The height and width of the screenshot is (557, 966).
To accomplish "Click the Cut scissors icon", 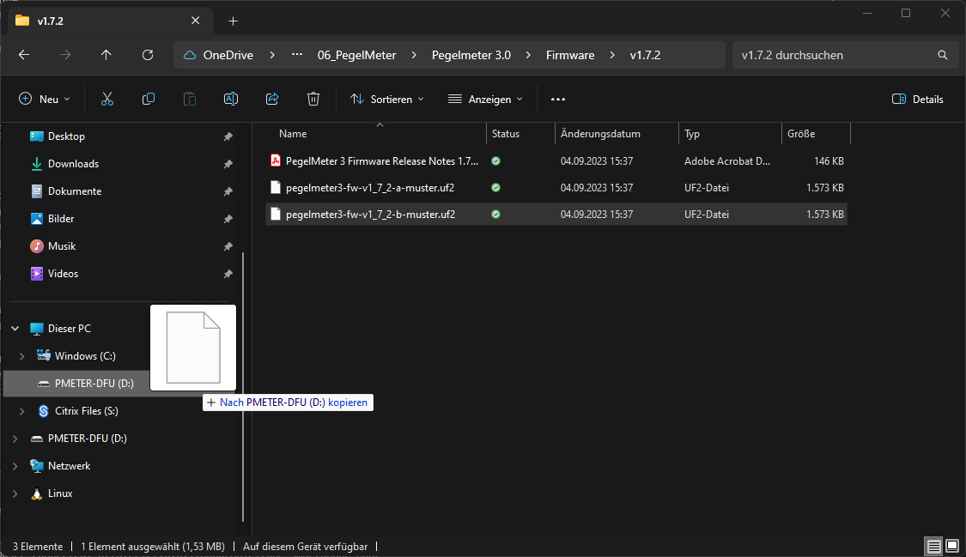I will coord(107,99).
